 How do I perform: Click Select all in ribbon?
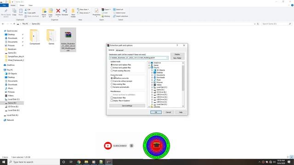[118, 9]
